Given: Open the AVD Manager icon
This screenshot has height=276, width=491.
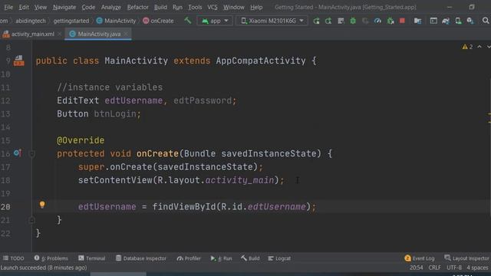Looking at the screenshot, I should (458, 21).
